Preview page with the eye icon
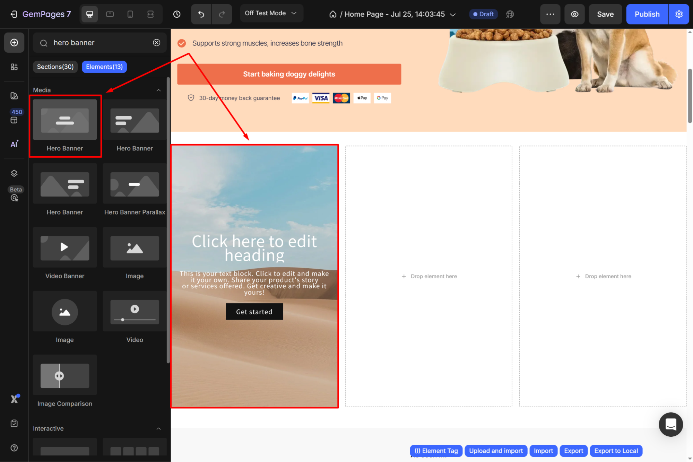 pos(574,14)
